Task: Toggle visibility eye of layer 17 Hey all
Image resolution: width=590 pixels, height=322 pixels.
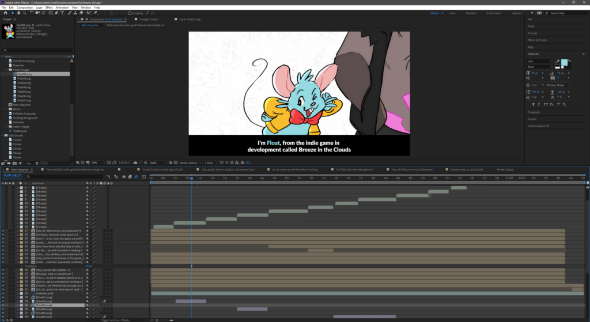Action: [x=3, y=230]
